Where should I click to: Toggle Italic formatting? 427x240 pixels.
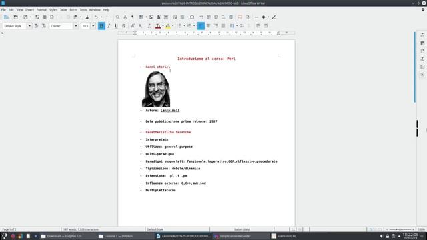pos(109,26)
